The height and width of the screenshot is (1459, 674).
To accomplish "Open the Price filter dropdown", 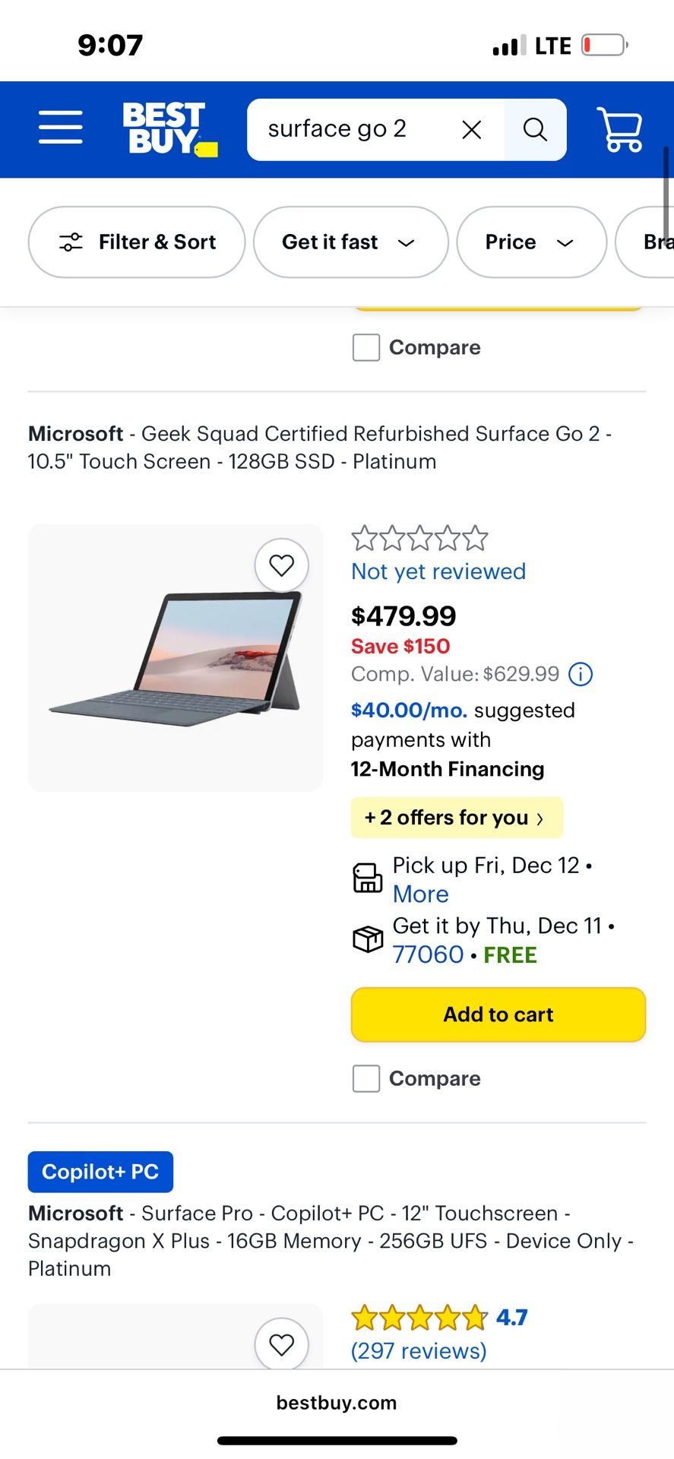I will [x=531, y=242].
